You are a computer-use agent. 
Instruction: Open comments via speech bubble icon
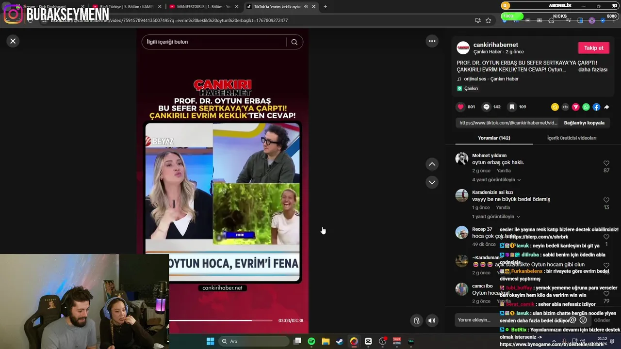click(x=486, y=107)
